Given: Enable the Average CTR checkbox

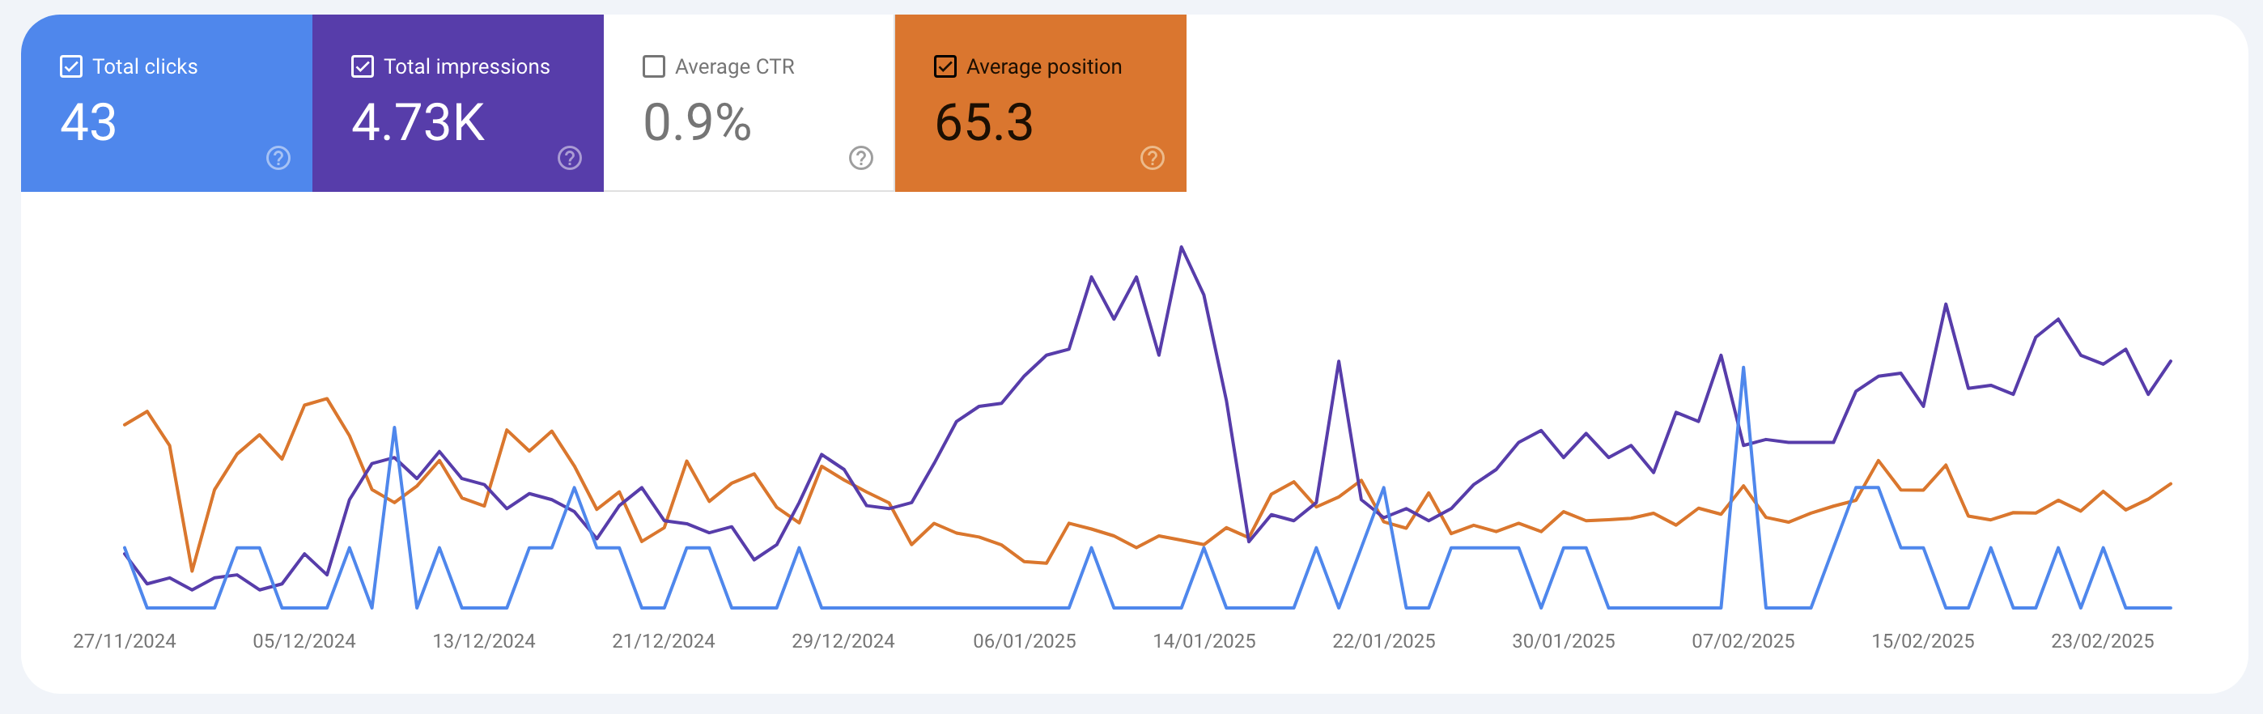Looking at the screenshot, I should pos(654,66).
